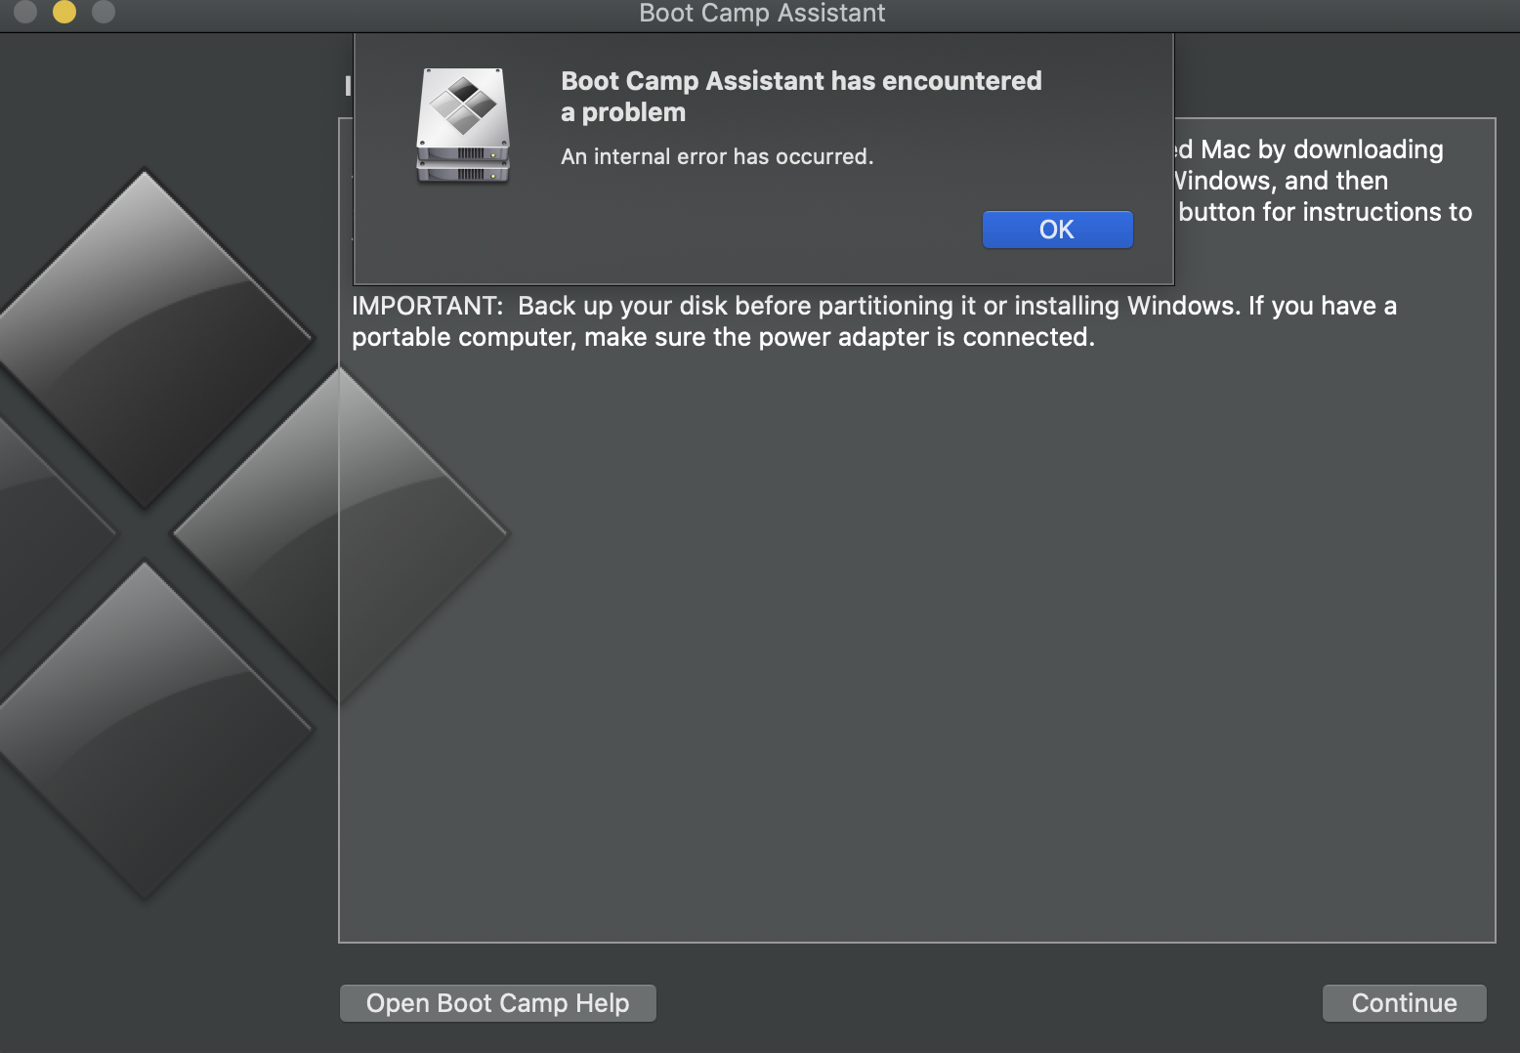Click the 'power adapter is connected' line
This screenshot has width=1520, height=1053.
click(723, 337)
